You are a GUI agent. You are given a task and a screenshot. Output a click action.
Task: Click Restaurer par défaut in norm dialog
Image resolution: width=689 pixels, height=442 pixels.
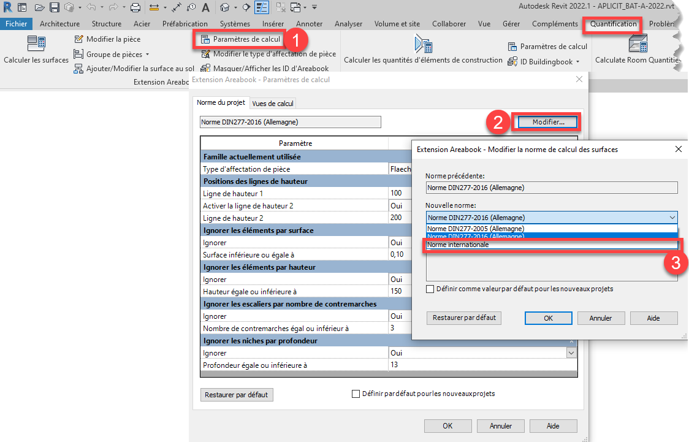click(464, 318)
